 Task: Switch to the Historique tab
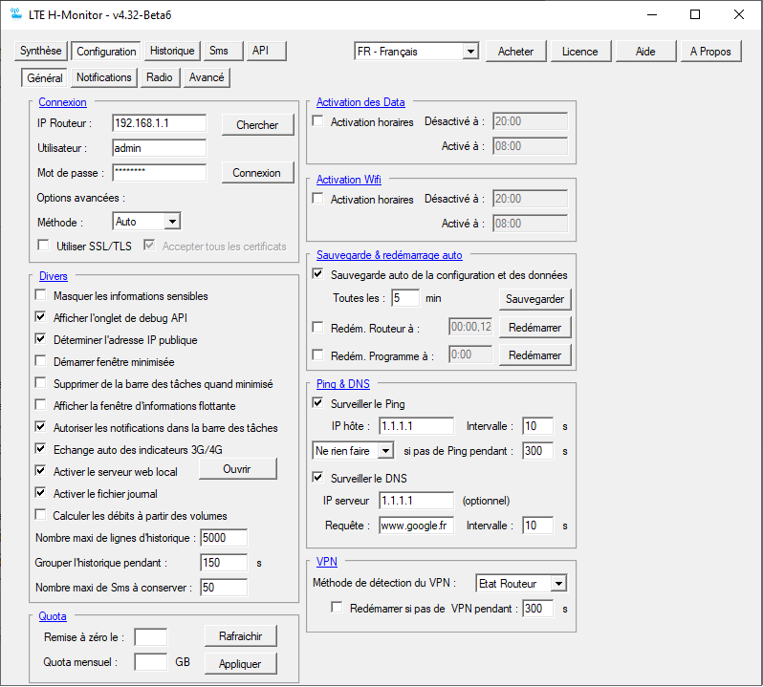pyautogui.click(x=172, y=52)
